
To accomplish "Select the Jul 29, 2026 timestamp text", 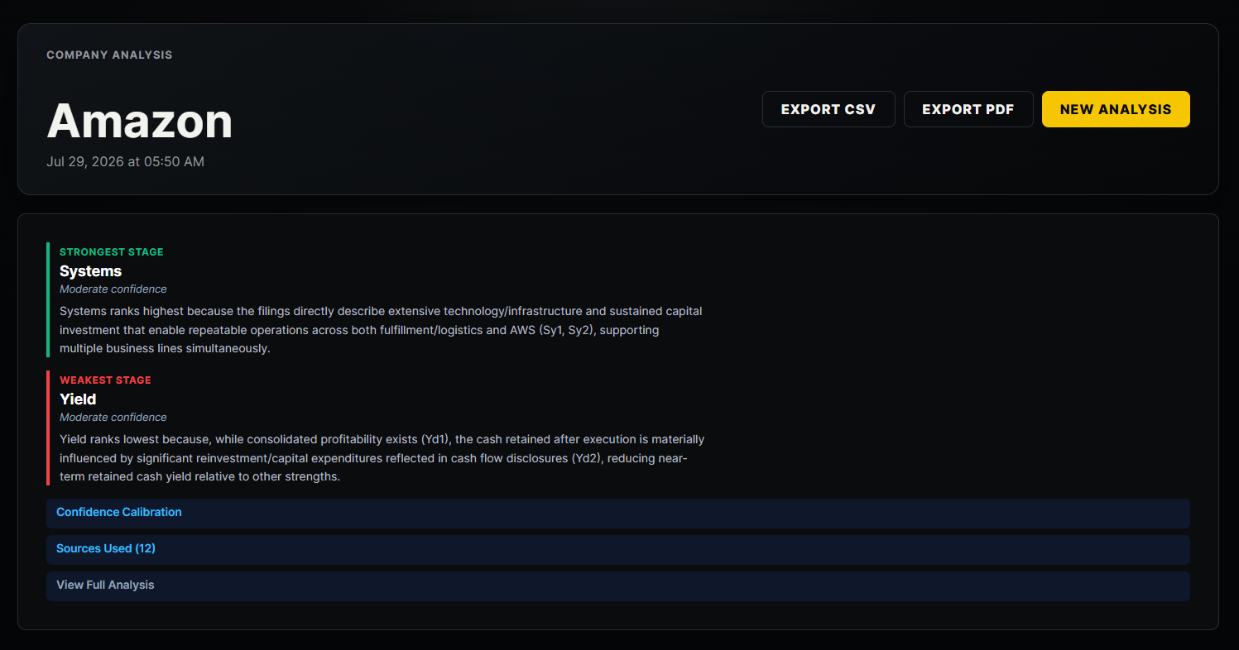I will tap(125, 162).
